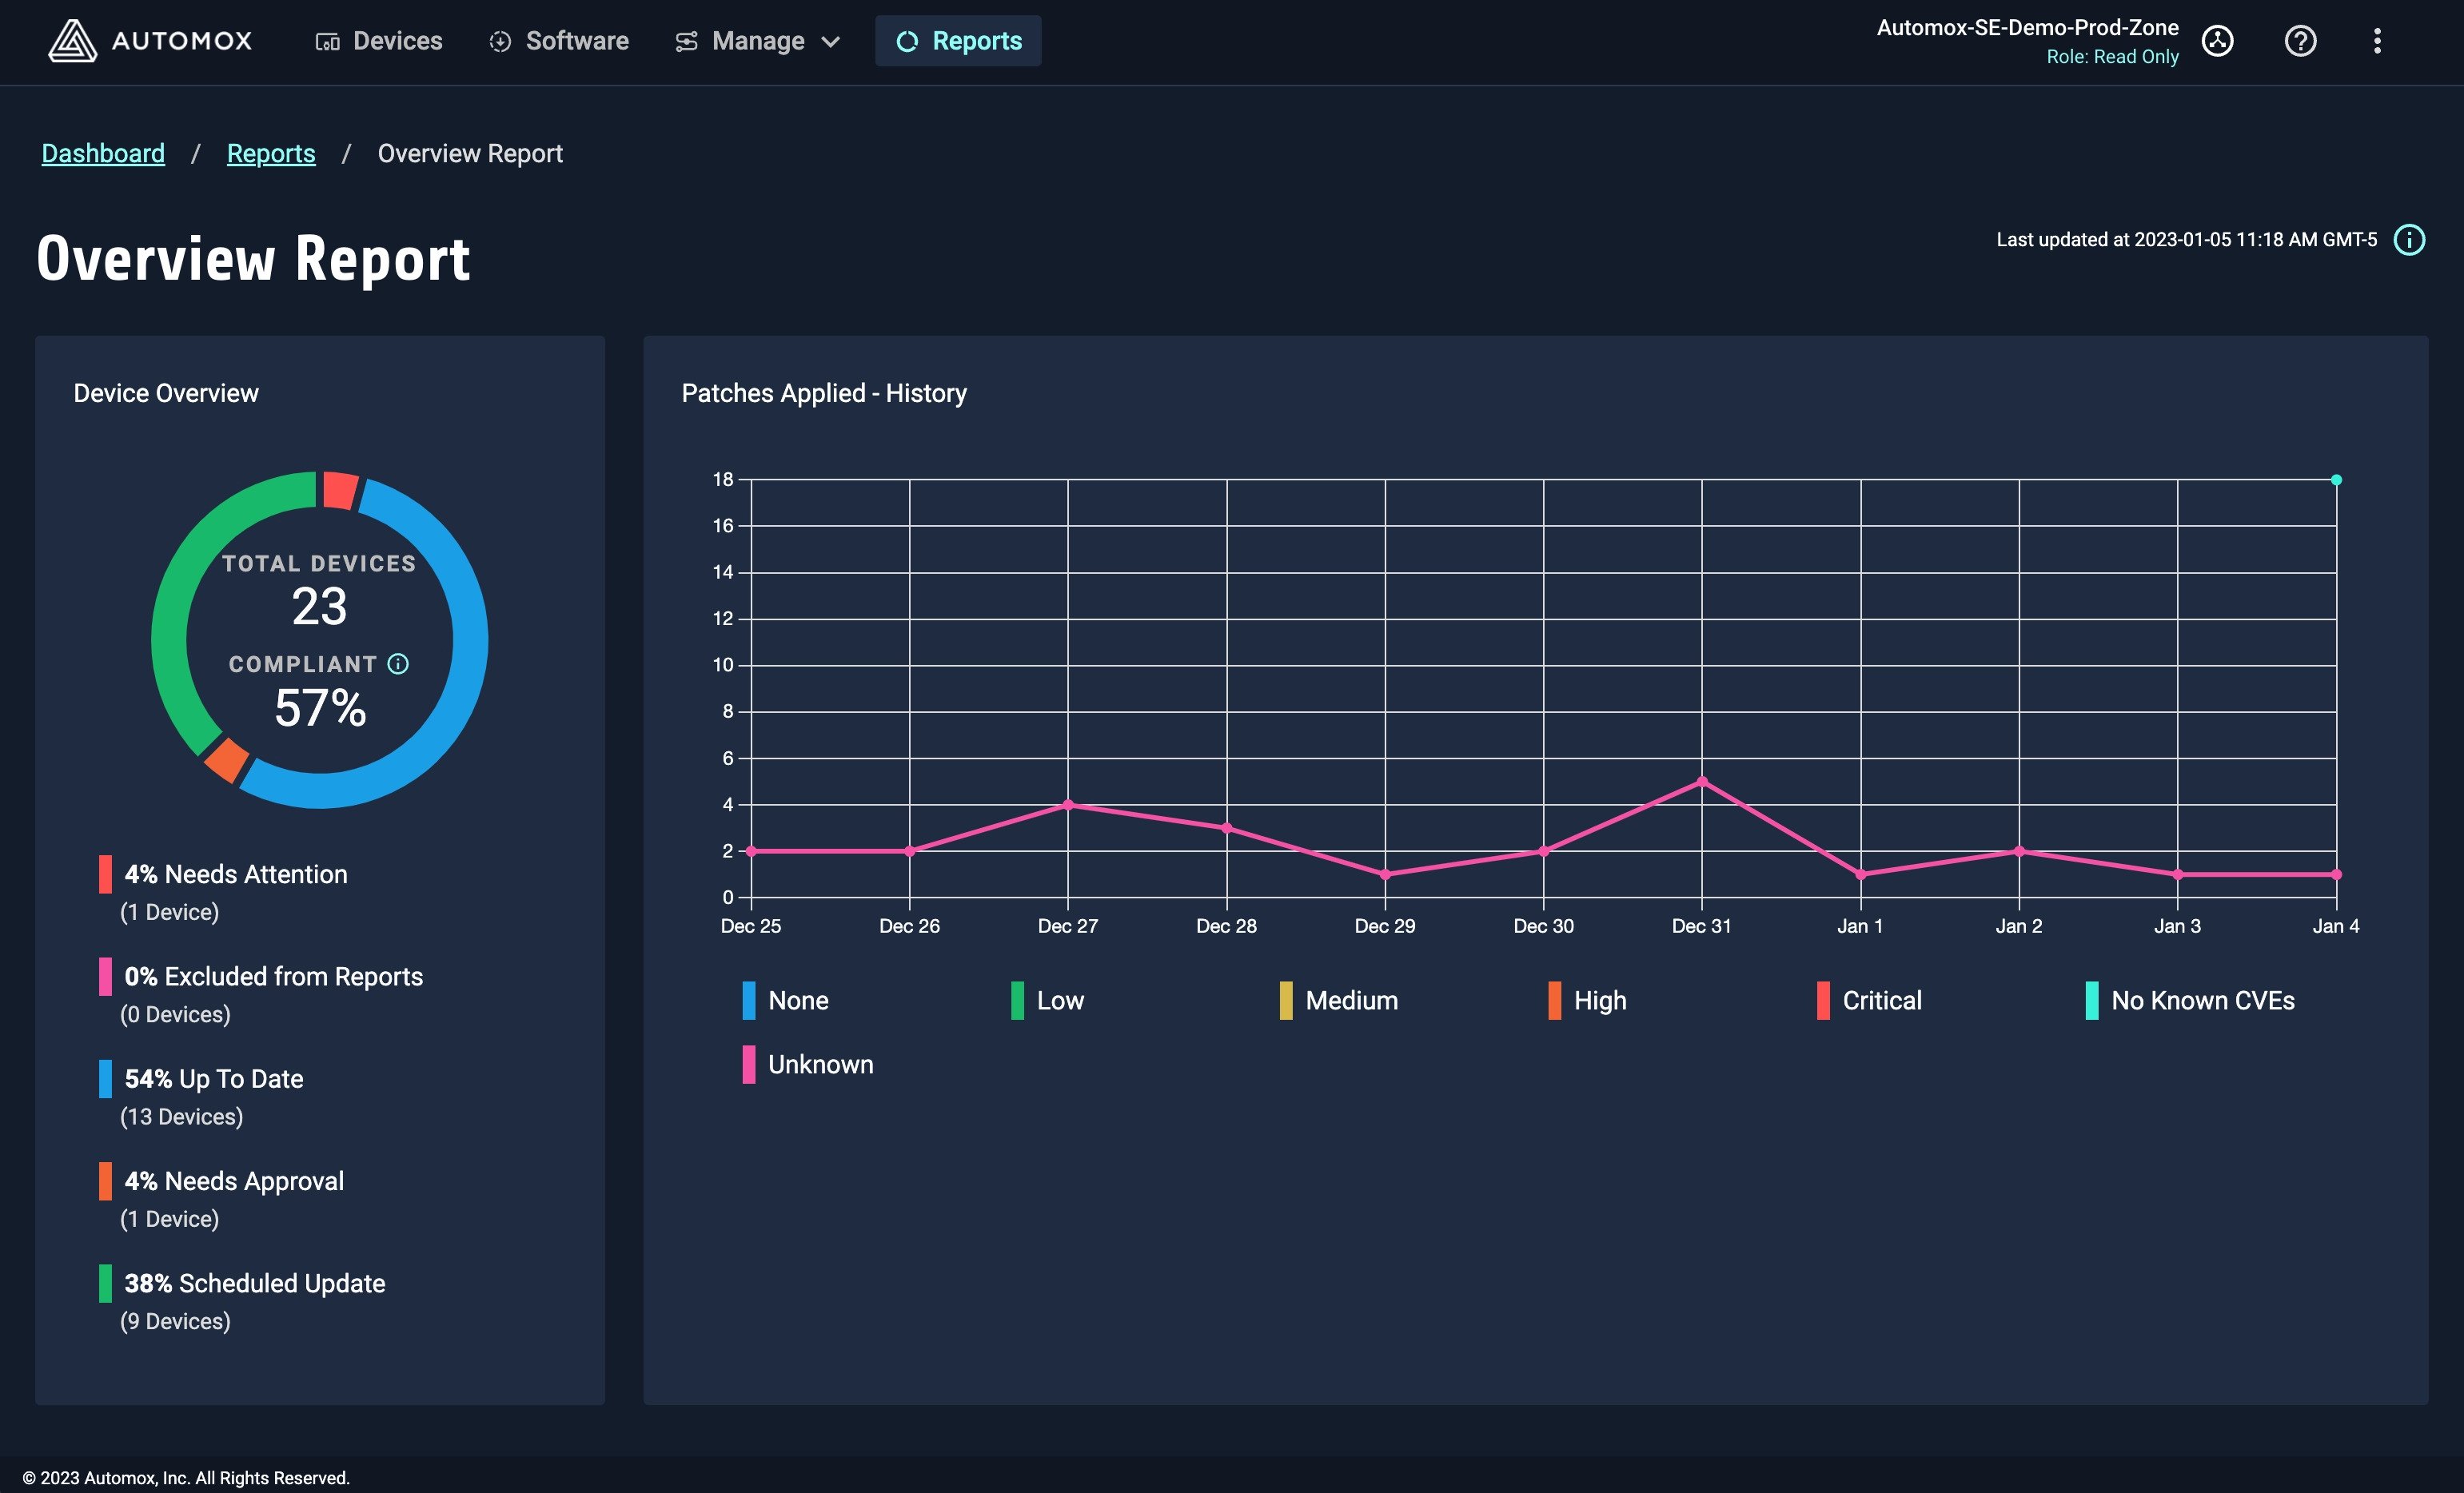Open the help question mark icon

(2300, 41)
